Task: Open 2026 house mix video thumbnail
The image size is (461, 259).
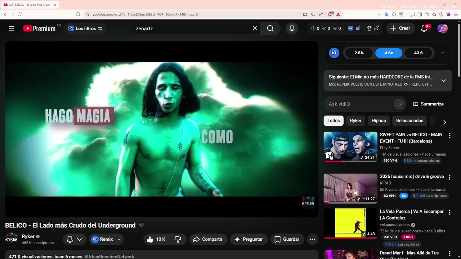Action: [x=350, y=188]
